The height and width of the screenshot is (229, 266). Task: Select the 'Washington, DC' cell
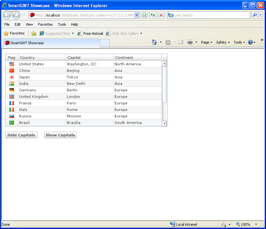pos(90,64)
